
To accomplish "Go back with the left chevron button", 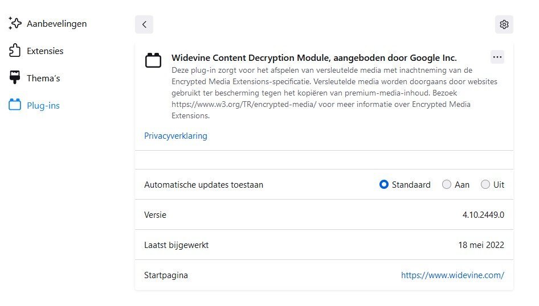I will pos(144,24).
